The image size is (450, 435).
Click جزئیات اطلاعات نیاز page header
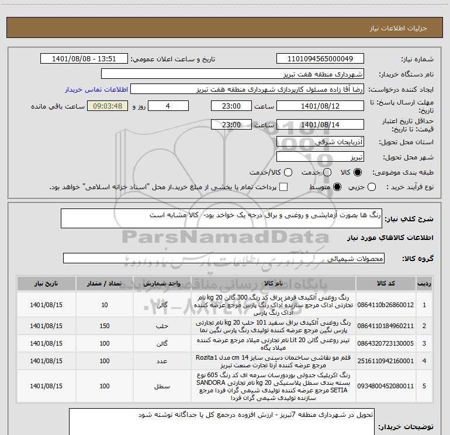(x=399, y=28)
